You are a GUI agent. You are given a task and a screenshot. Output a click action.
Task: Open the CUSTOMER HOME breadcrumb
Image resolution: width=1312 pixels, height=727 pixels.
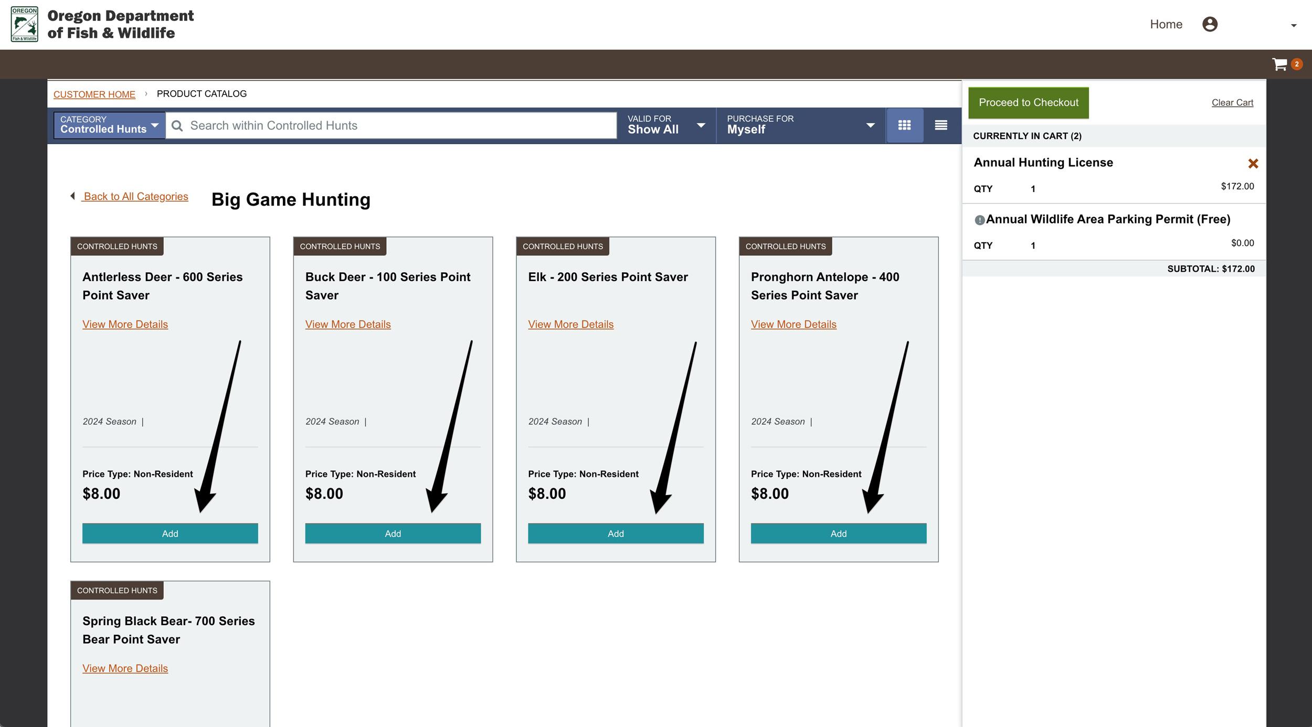[94, 94]
